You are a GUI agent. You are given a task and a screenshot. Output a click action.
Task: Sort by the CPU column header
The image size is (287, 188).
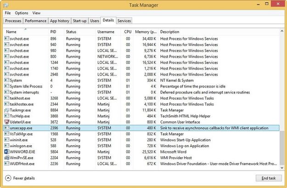[x=127, y=32]
